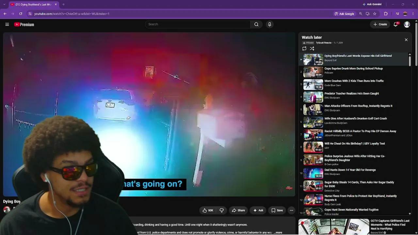Go to YouTube Premium home logo
The height and width of the screenshot is (235, 418).
[x=24, y=24]
